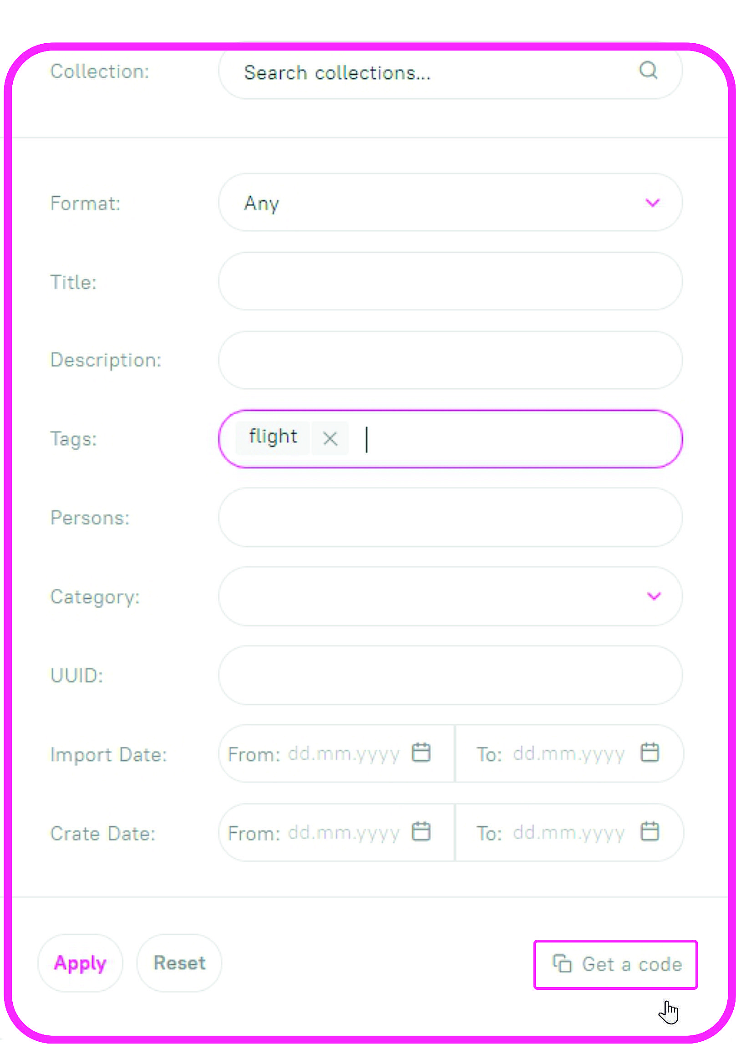Image resolution: width=736 pixels, height=1044 pixels.
Task: Click into the Description field
Action: [x=450, y=360]
